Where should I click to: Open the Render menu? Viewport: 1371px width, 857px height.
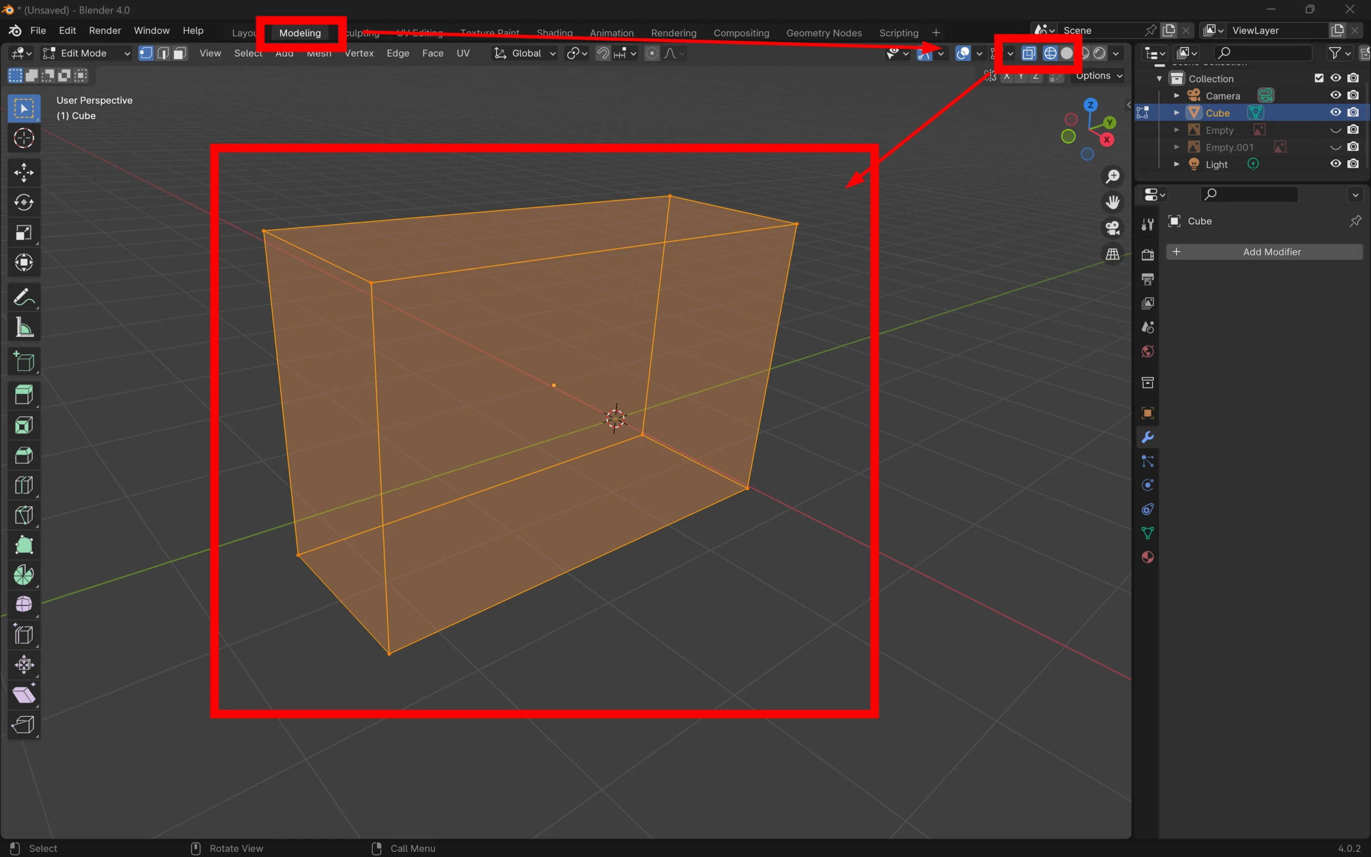pos(105,31)
